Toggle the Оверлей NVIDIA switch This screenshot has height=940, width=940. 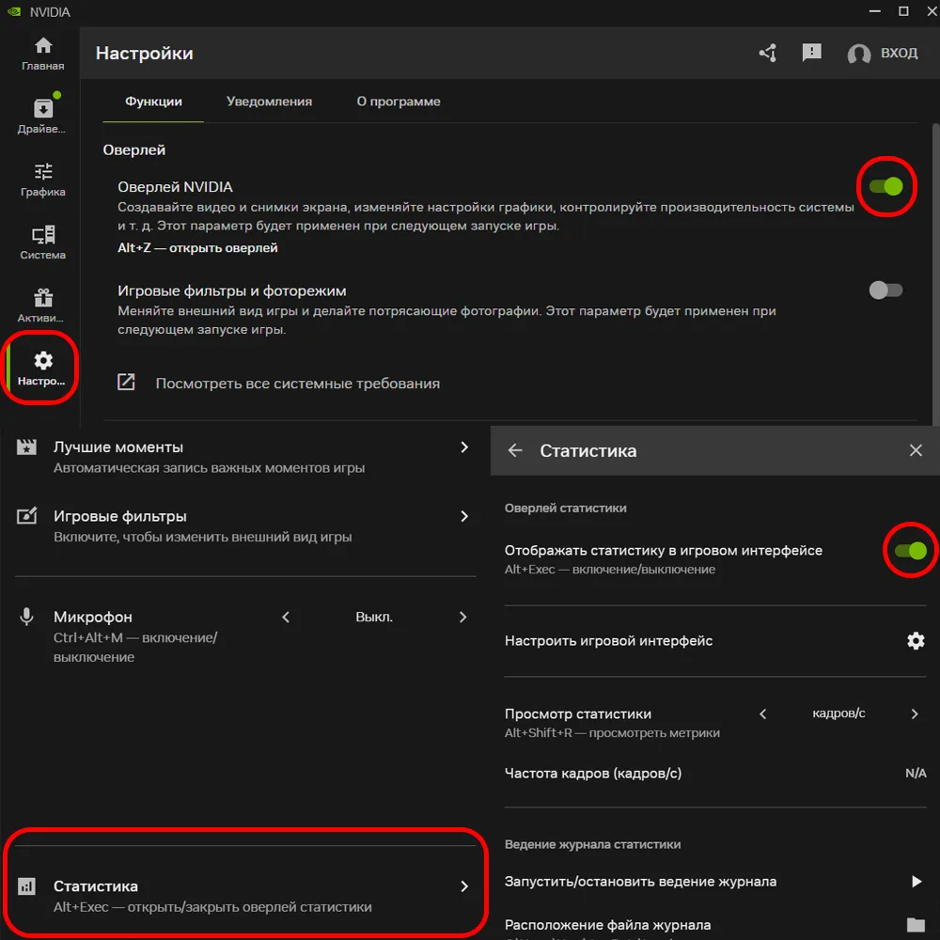[885, 186]
